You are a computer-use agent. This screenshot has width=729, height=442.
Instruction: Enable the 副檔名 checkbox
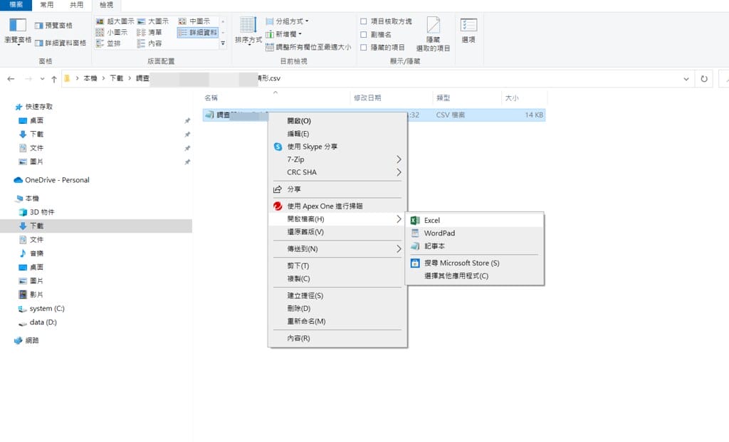click(x=364, y=34)
